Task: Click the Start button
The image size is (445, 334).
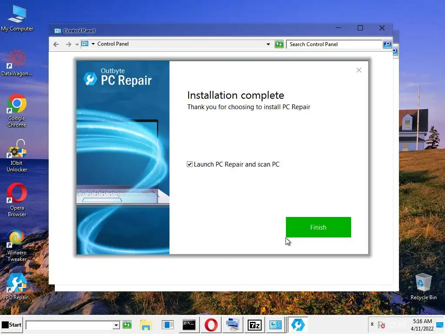Action: [x=12, y=324]
